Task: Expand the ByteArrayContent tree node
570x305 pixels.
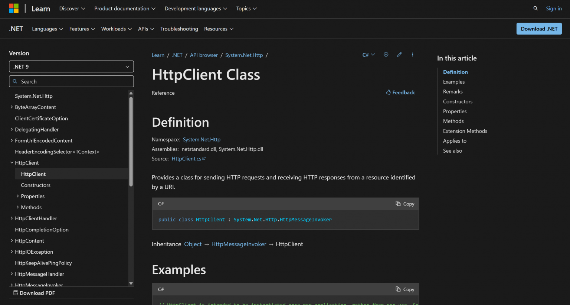Action: click(12, 107)
